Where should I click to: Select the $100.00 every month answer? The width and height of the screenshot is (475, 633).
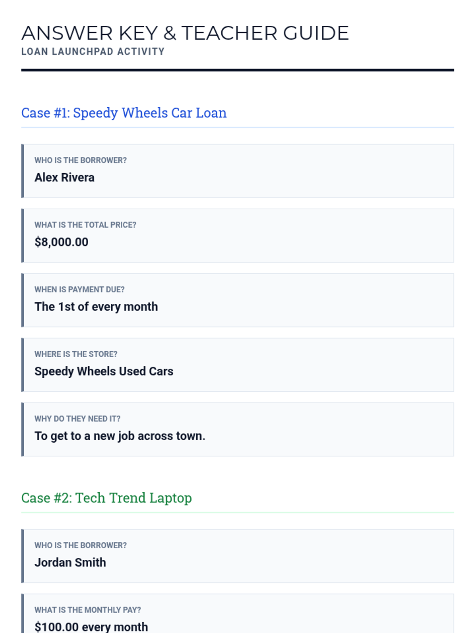point(91,627)
